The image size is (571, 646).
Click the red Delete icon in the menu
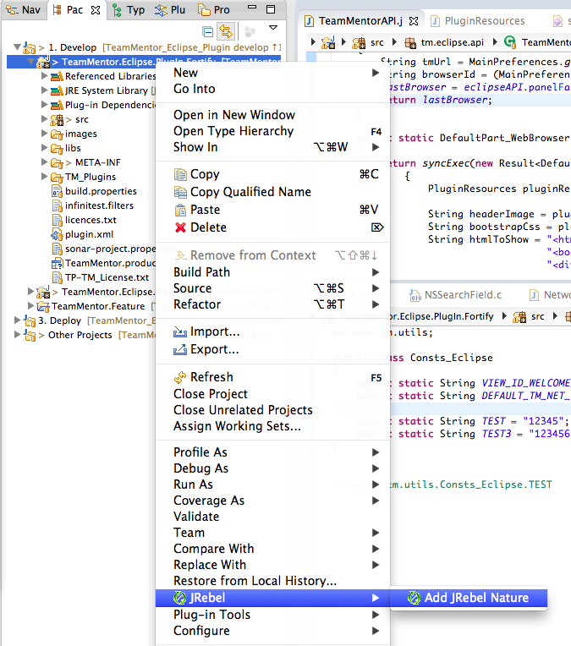click(x=179, y=227)
